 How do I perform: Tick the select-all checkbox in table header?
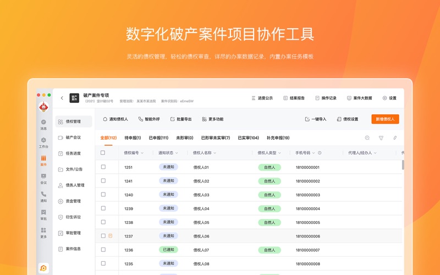103,153
